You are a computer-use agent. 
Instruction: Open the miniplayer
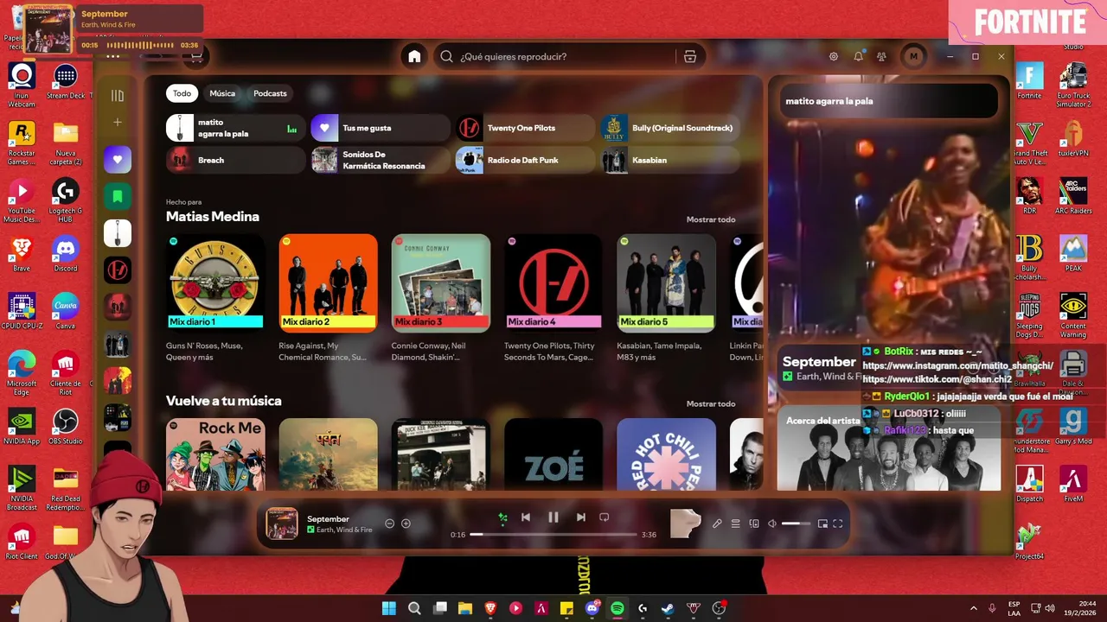tap(822, 524)
